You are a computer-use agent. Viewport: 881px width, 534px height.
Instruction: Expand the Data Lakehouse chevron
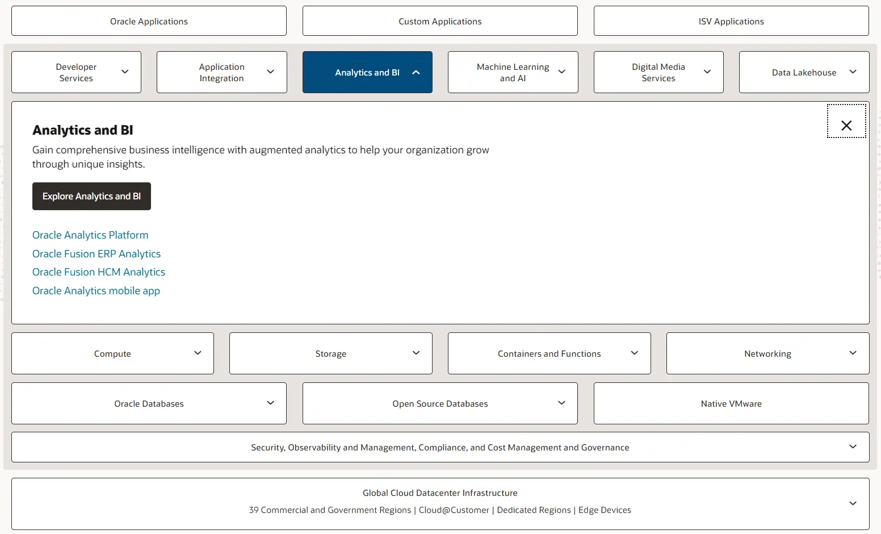pyautogui.click(x=853, y=72)
